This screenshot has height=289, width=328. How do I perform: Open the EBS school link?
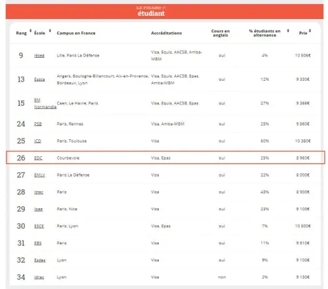(x=37, y=243)
